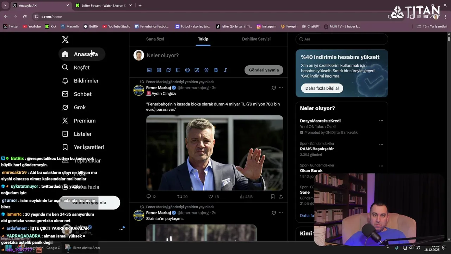Select the Takip timeline tab
Image resolution: width=451 pixels, height=254 pixels.
click(203, 39)
